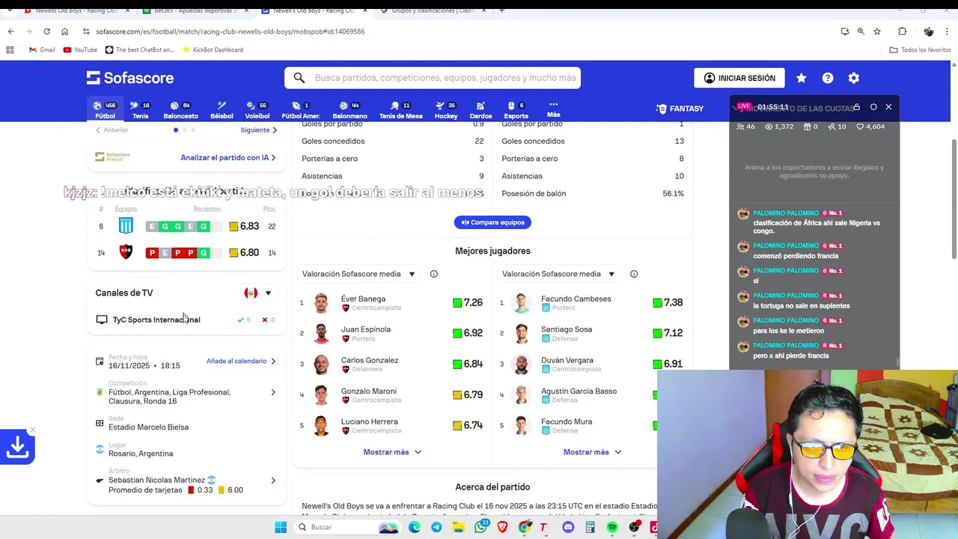Image resolution: width=958 pixels, height=539 pixels.
Task: Select the Voleibol sport tab
Action: [257, 110]
